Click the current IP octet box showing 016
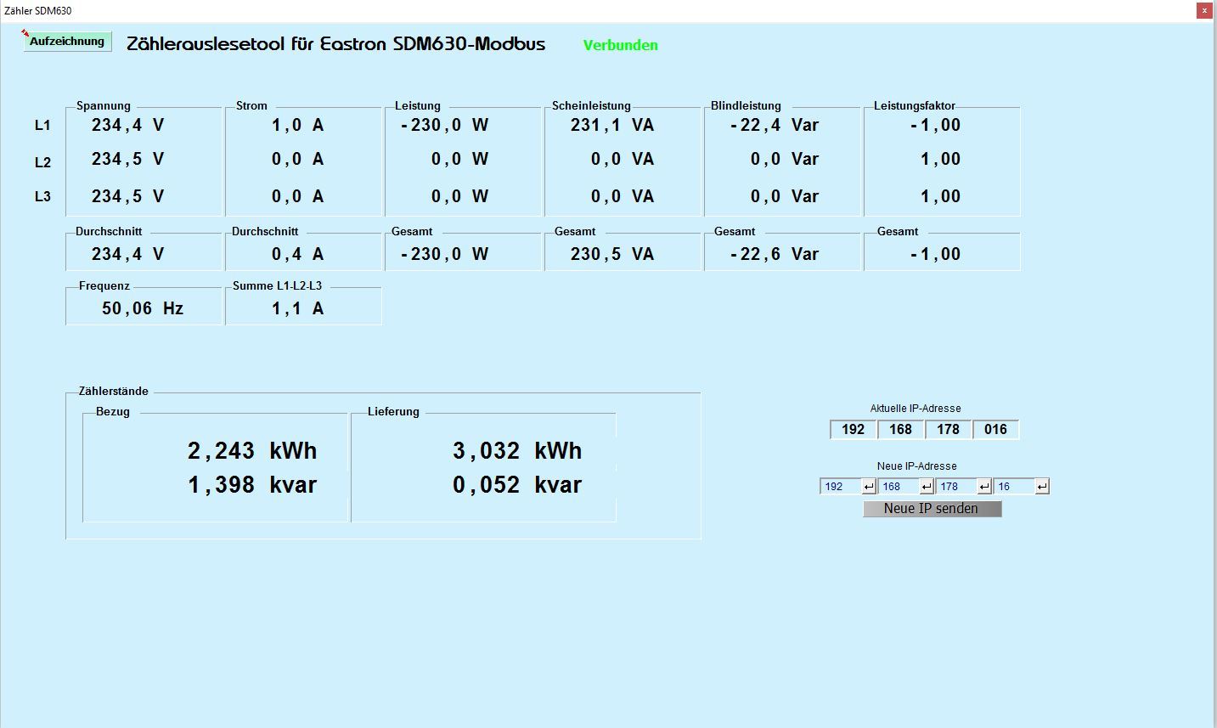This screenshot has height=728, width=1217. coord(995,429)
